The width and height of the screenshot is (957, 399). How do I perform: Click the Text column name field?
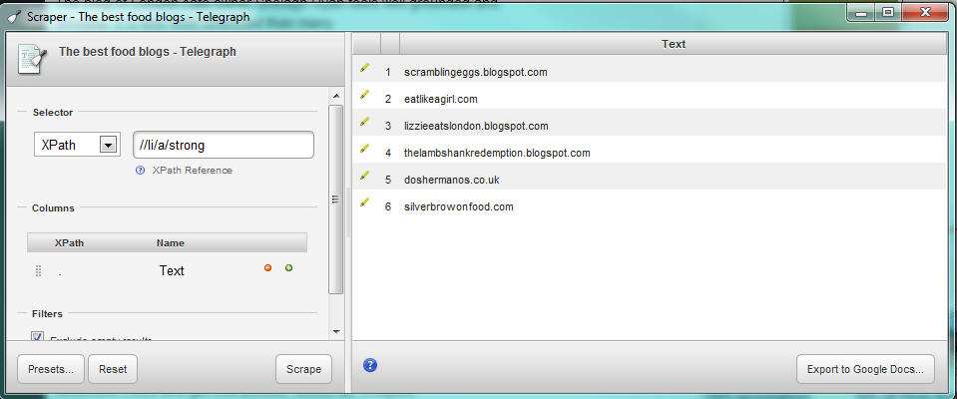[x=172, y=271]
